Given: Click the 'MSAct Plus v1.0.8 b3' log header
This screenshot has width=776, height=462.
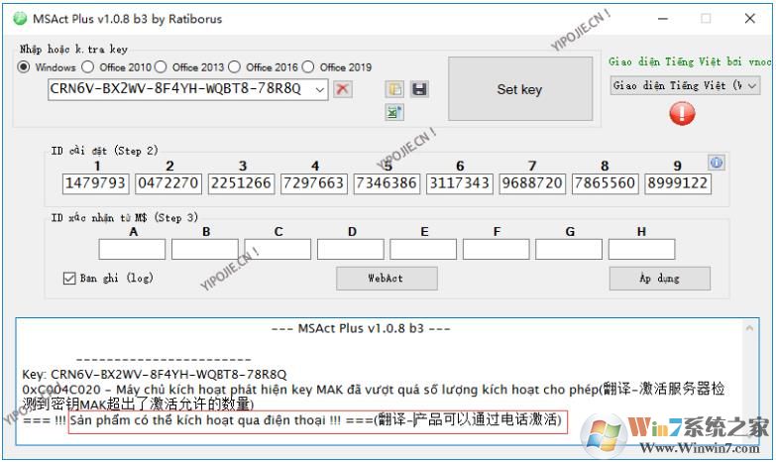Looking at the screenshot, I should click(361, 329).
